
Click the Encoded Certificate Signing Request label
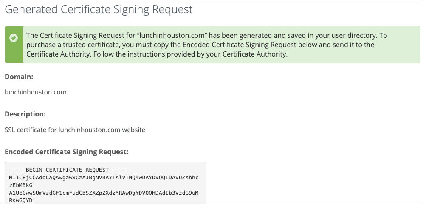click(x=66, y=151)
